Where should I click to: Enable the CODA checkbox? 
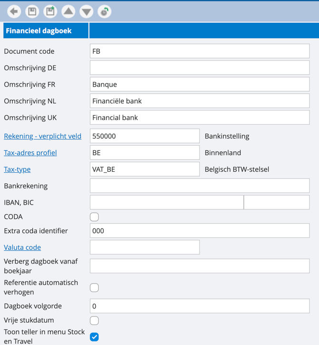[x=94, y=217]
